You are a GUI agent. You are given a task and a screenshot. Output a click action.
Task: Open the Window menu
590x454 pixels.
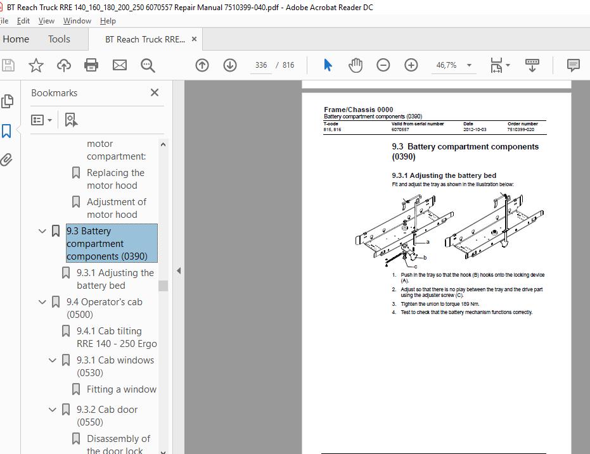tap(77, 21)
